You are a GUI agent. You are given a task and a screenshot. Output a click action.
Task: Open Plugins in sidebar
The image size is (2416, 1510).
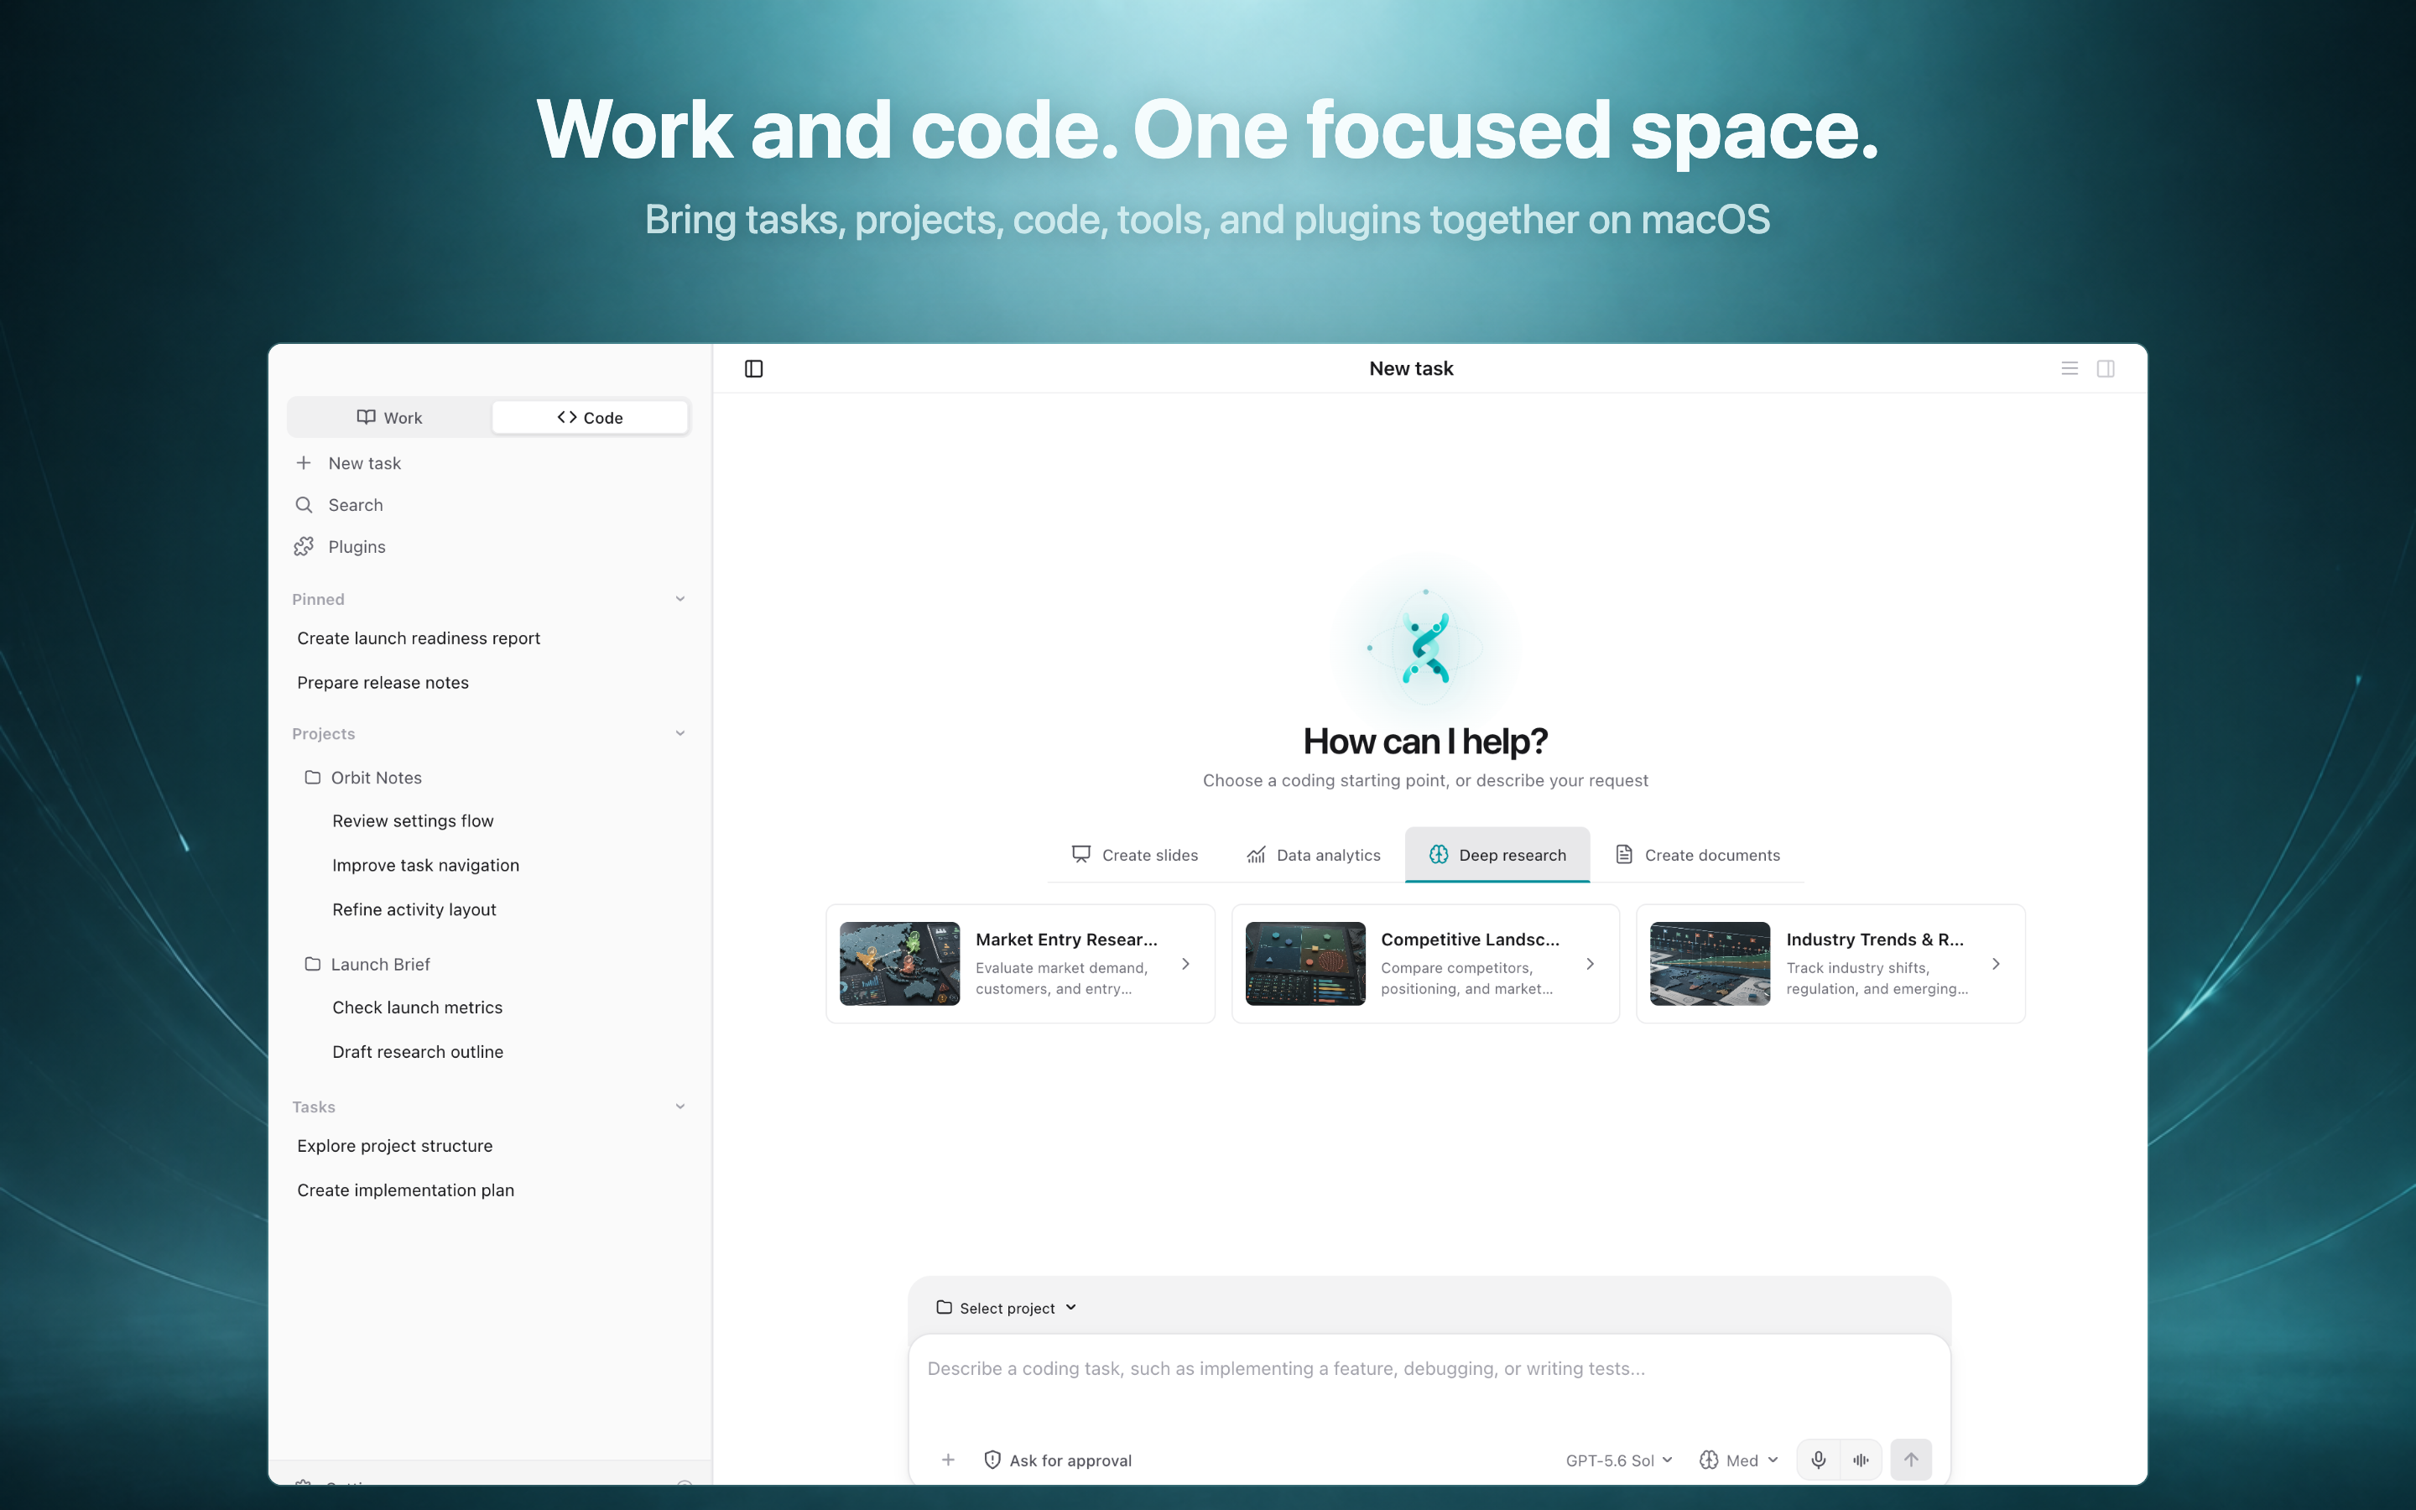coord(489,546)
